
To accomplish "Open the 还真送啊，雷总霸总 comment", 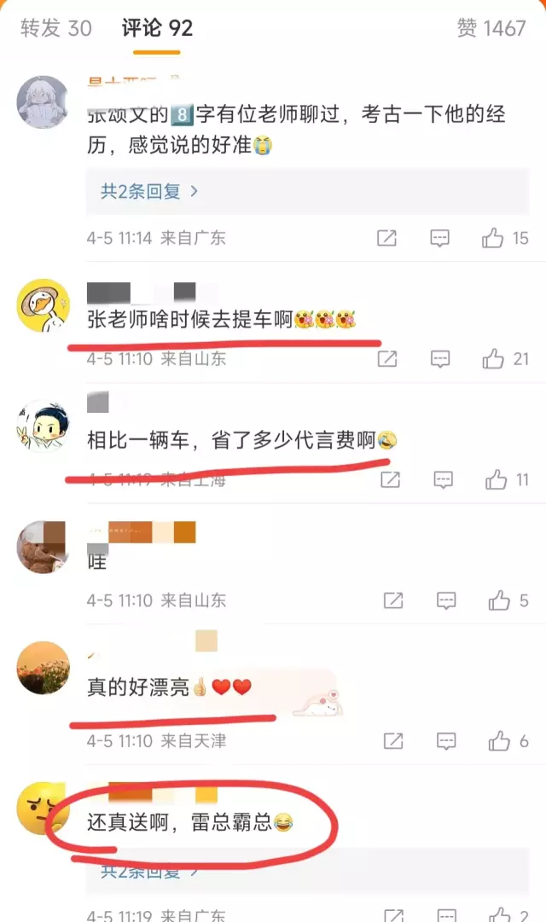I will 190,822.
